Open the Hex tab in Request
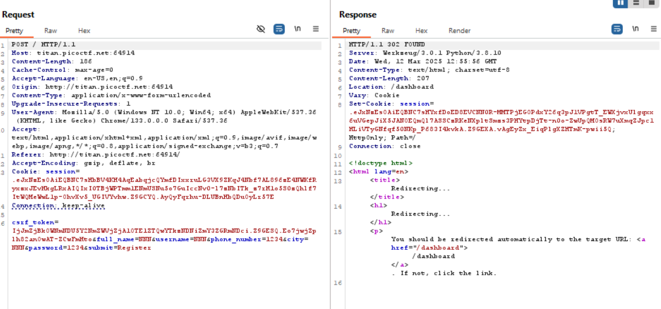The height and width of the screenshot is (309, 661). pos(84,31)
